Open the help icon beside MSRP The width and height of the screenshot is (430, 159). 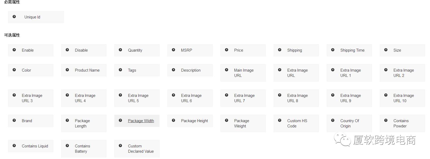(173, 50)
